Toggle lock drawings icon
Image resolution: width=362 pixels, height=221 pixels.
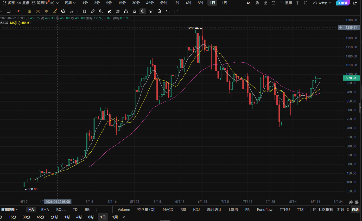[126, 11]
